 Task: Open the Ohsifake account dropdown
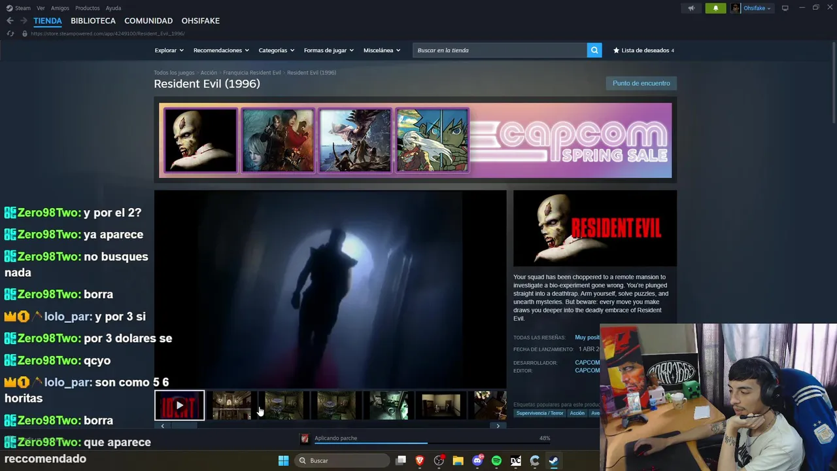click(x=757, y=8)
